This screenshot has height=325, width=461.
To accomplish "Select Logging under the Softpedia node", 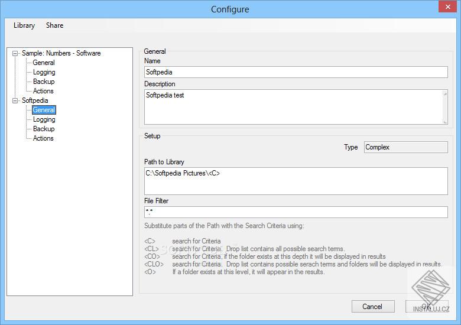I will [44, 119].
